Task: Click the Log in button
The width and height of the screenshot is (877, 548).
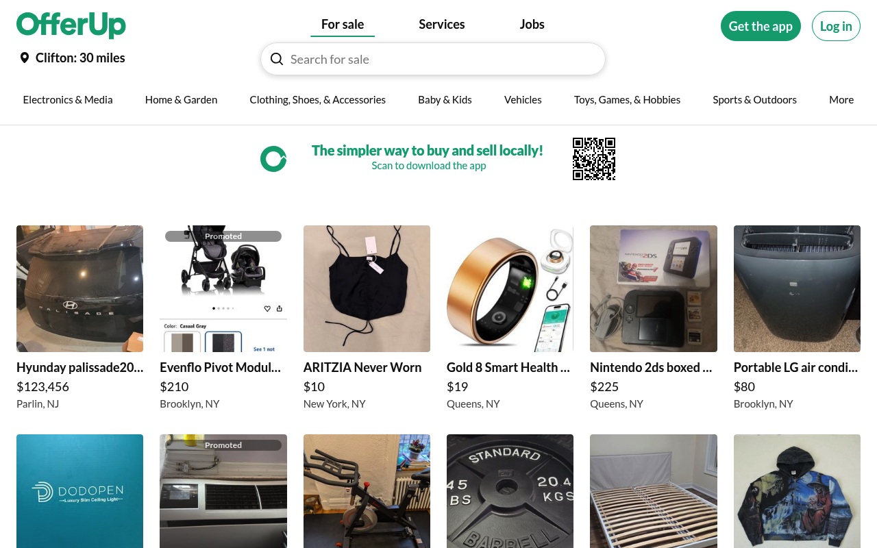Action: [x=836, y=26]
